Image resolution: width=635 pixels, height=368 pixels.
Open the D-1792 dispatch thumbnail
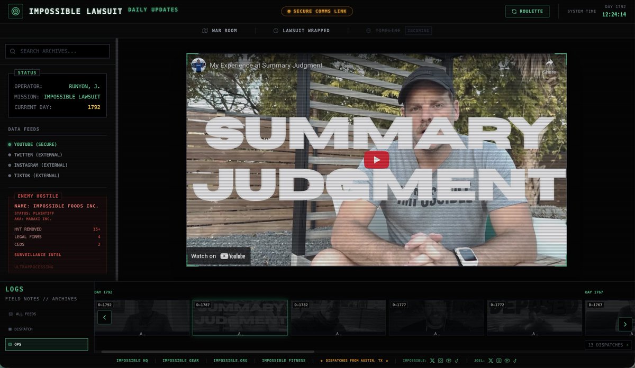[x=142, y=318]
